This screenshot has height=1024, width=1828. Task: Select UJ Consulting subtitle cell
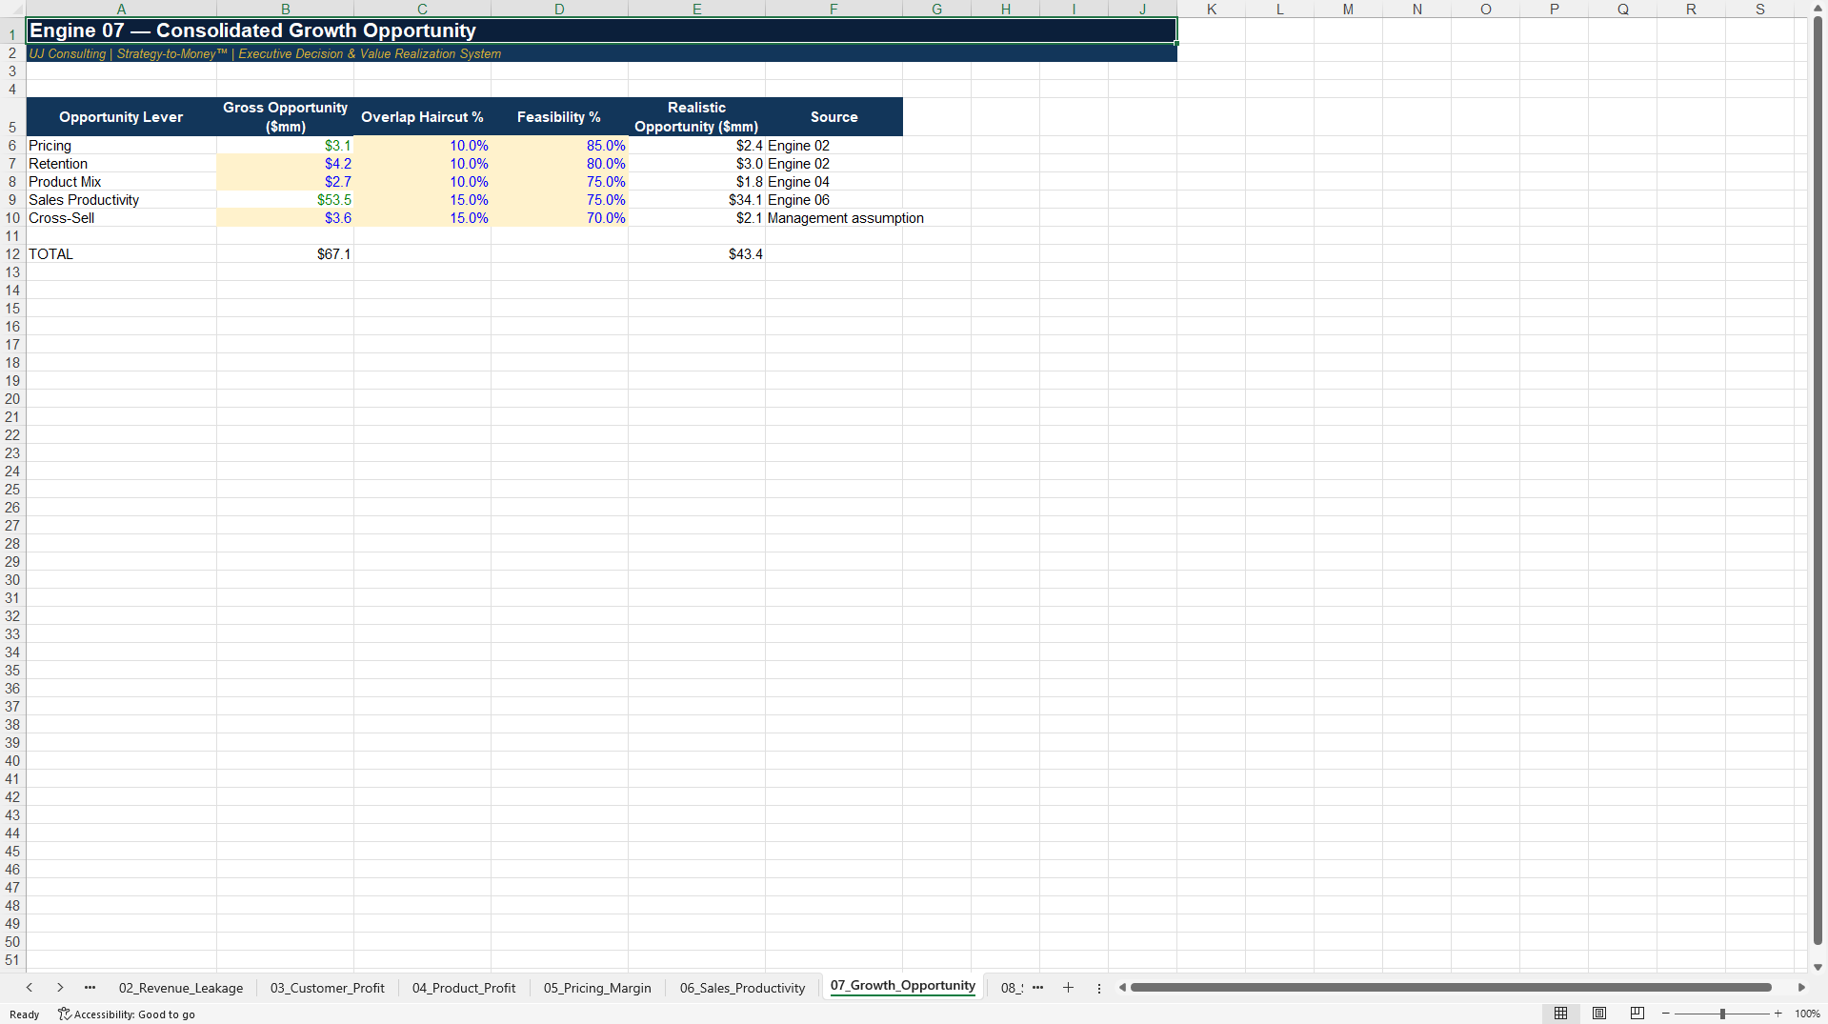pos(601,53)
